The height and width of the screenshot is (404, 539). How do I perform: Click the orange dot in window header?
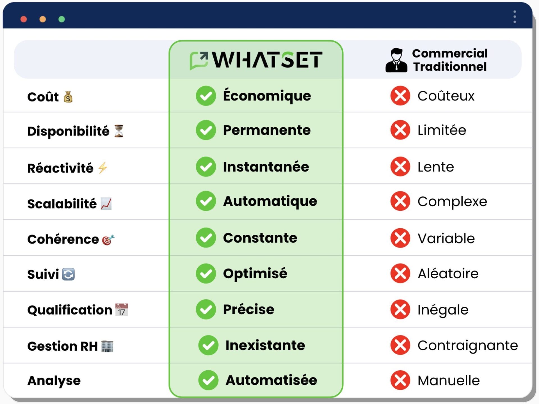pyautogui.click(x=43, y=19)
